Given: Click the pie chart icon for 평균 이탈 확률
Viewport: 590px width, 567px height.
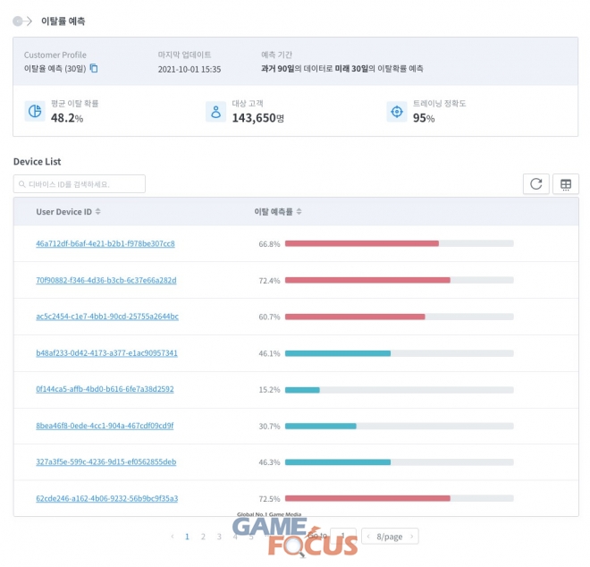Looking at the screenshot, I should [x=35, y=111].
